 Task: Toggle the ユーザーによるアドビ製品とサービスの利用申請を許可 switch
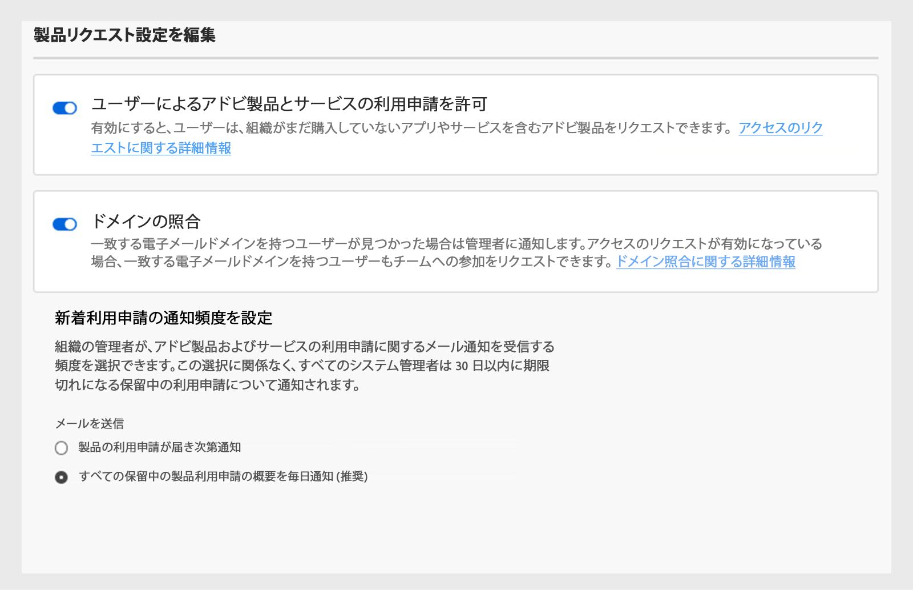tap(64, 108)
